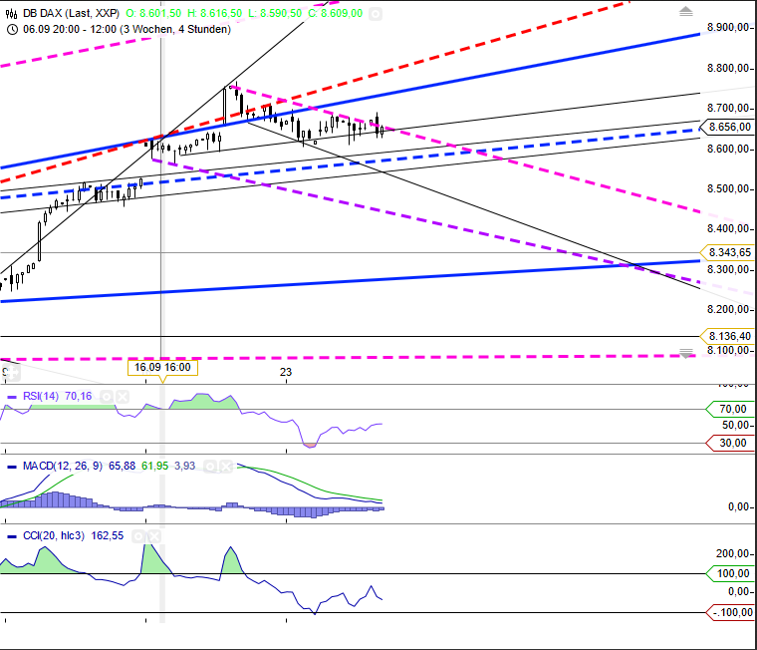Screen dimensions: 757x650
Task: Click the Close value C: 8.609,00
Action: click(336, 13)
